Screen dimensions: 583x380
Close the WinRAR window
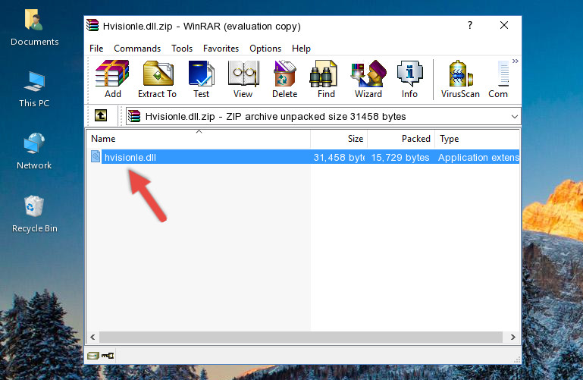click(504, 25)
